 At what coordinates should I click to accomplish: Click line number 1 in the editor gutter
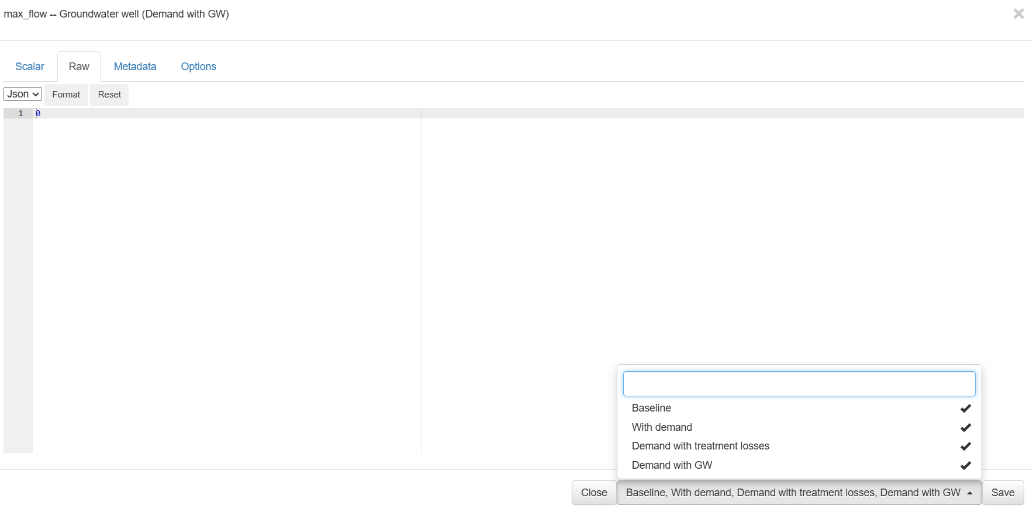(x=20, y=113)
